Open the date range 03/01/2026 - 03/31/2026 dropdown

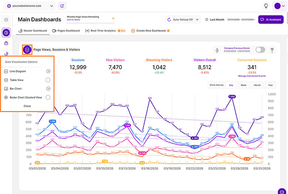coord(241,20)
